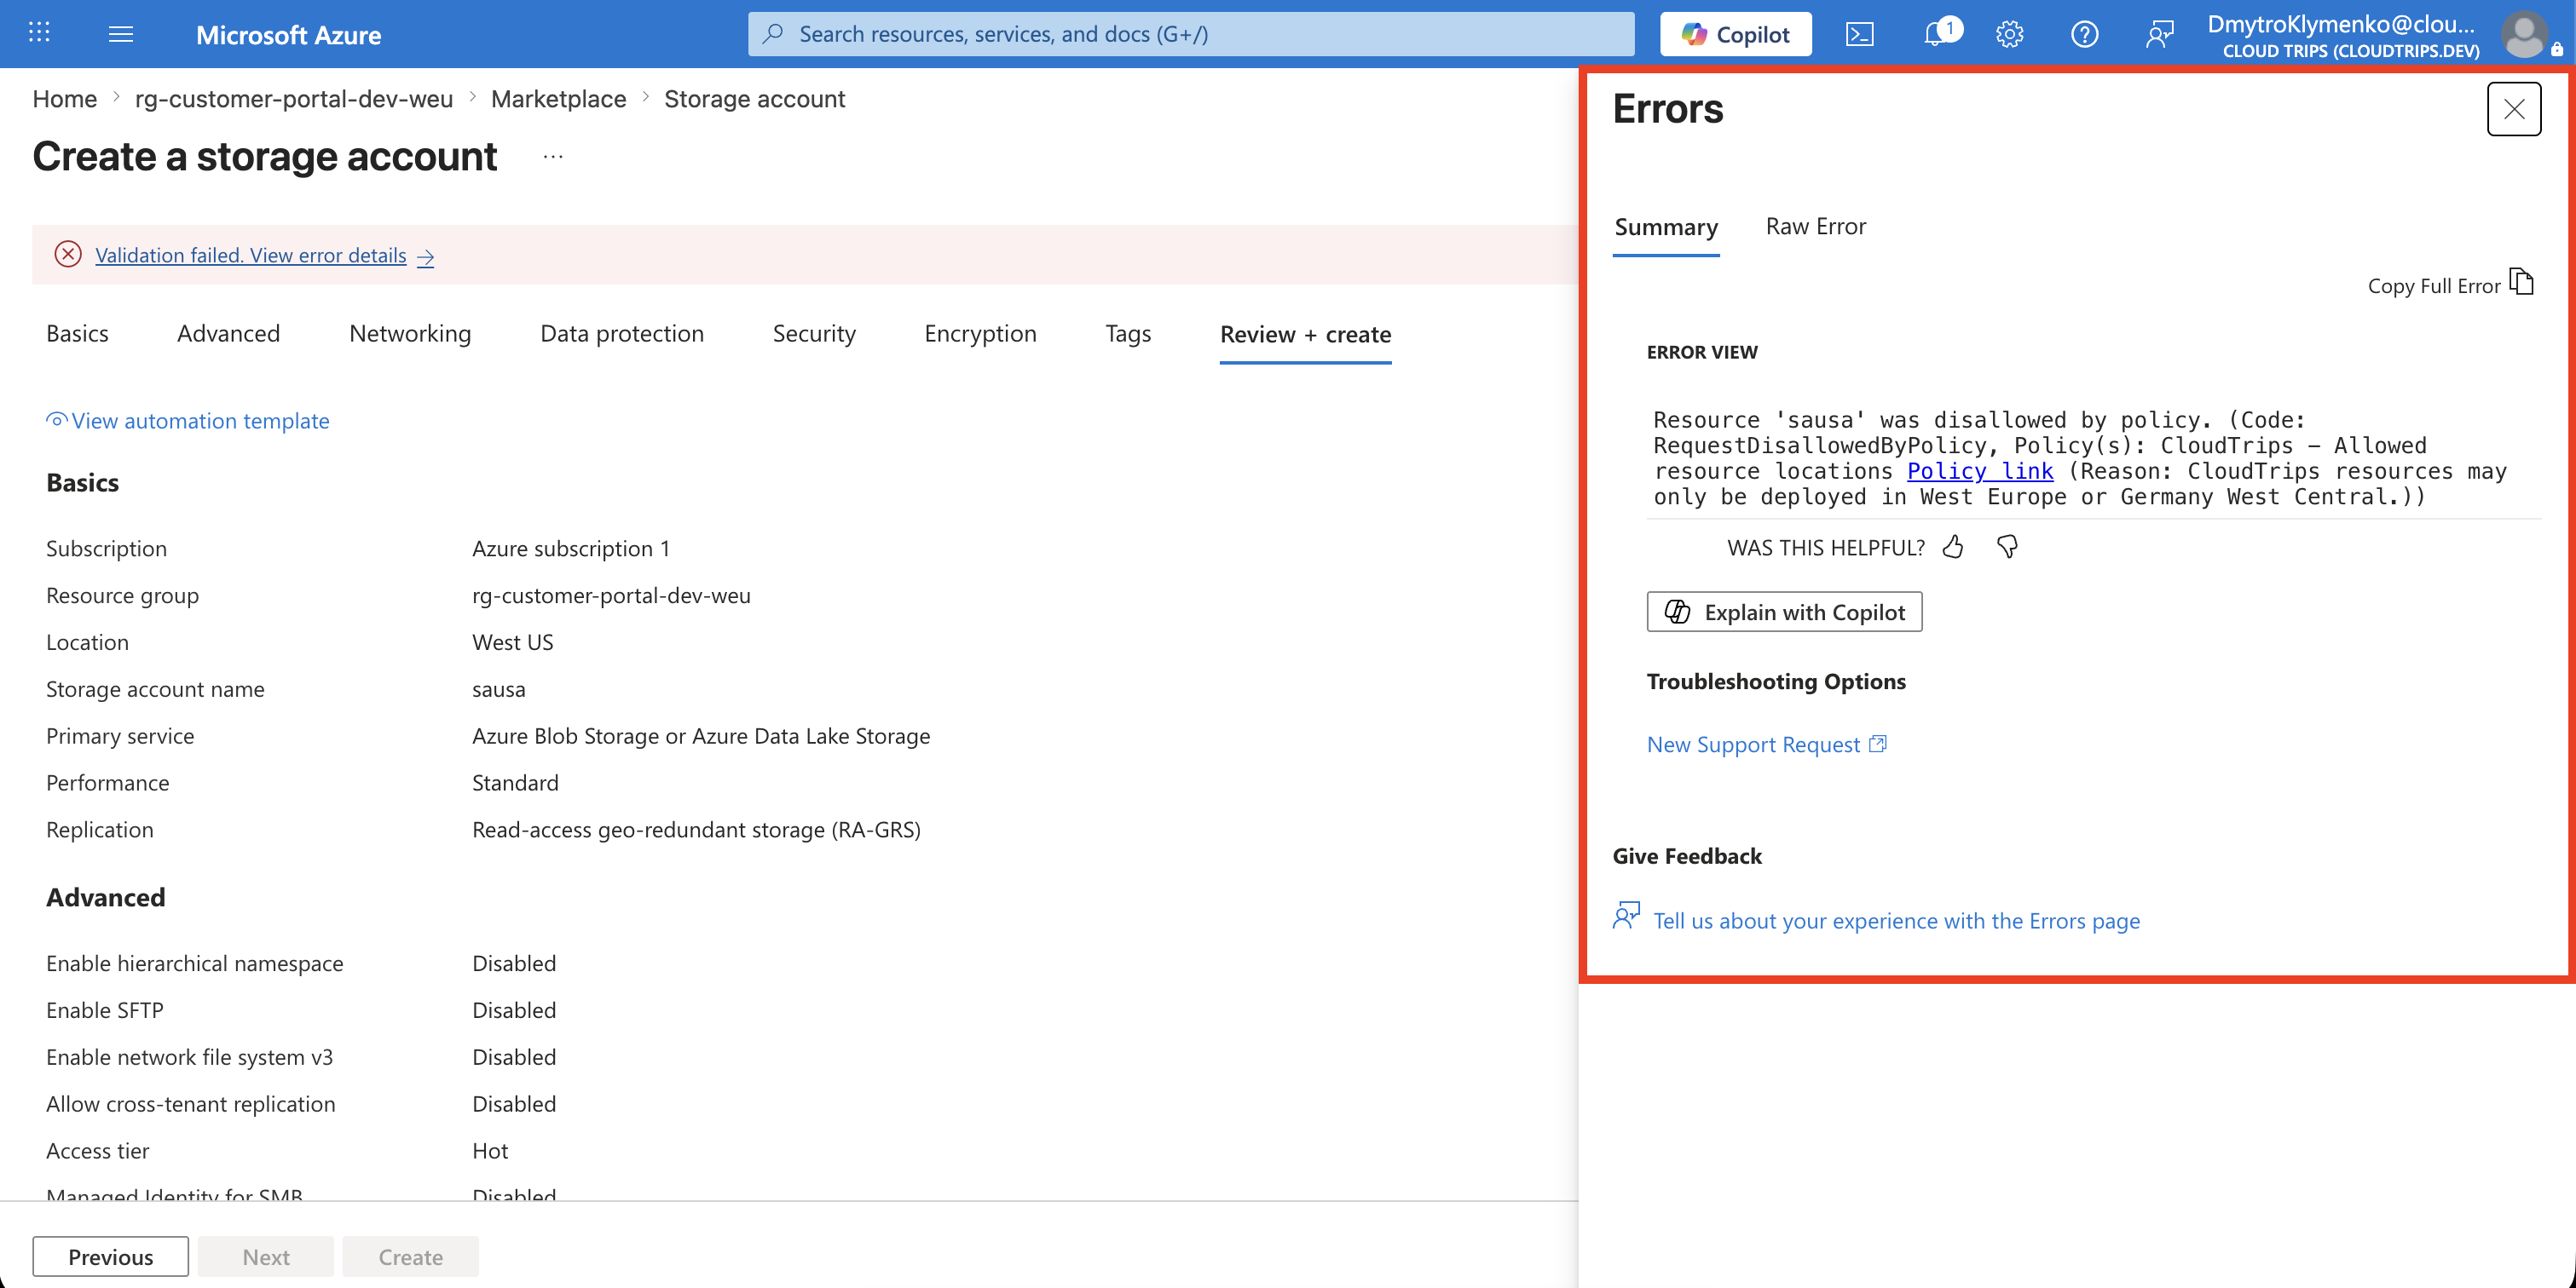Viewport: 2576px width, 1288px height.
Task: Click the 'Standard' performance value
Action: tap(515, 782)
